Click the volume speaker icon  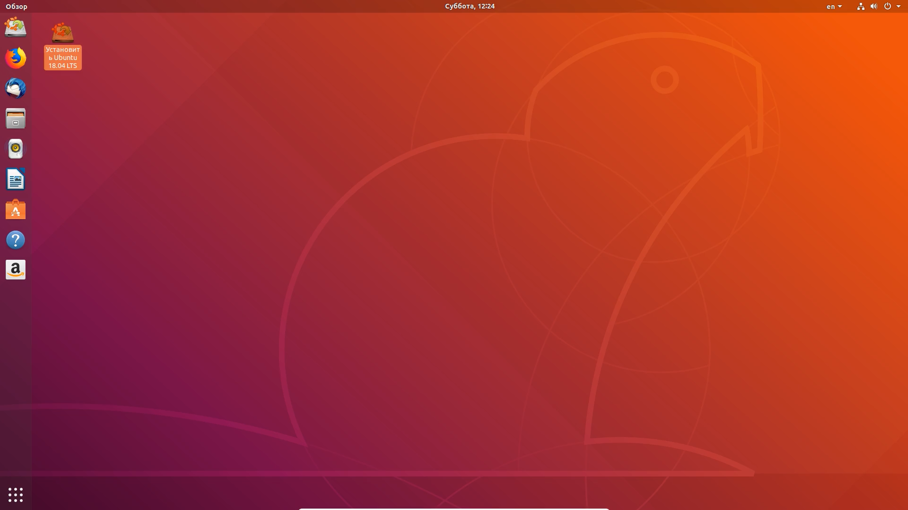coord(873,6)
